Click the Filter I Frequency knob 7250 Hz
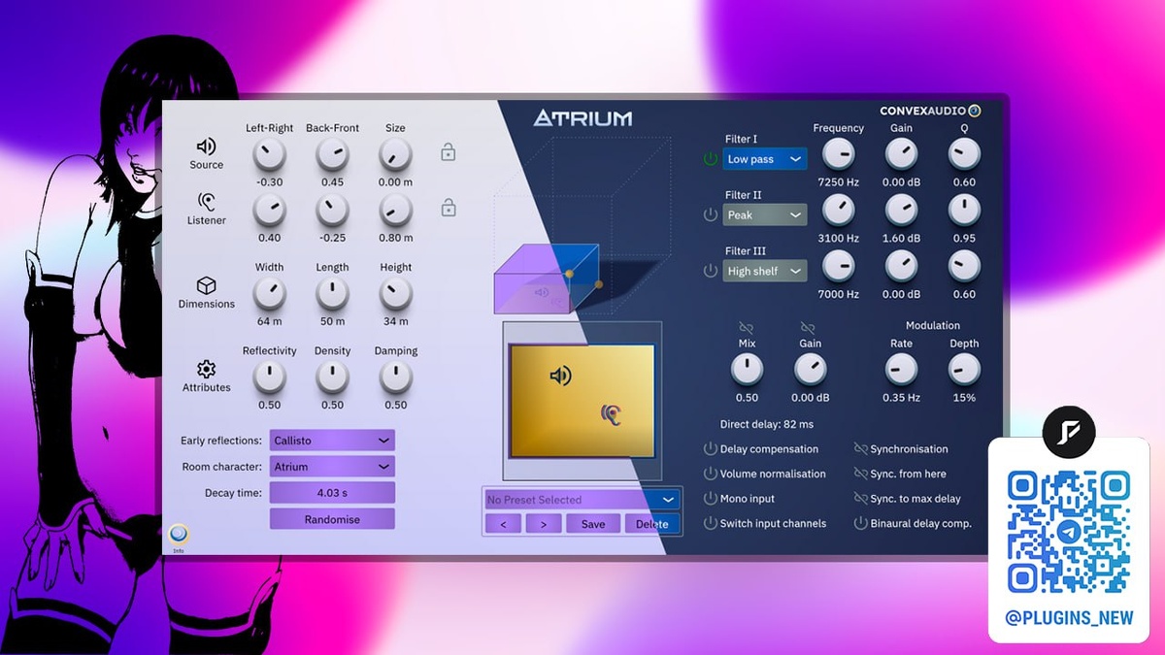The height and width of the screenshot is (655, 1165). 839,153
